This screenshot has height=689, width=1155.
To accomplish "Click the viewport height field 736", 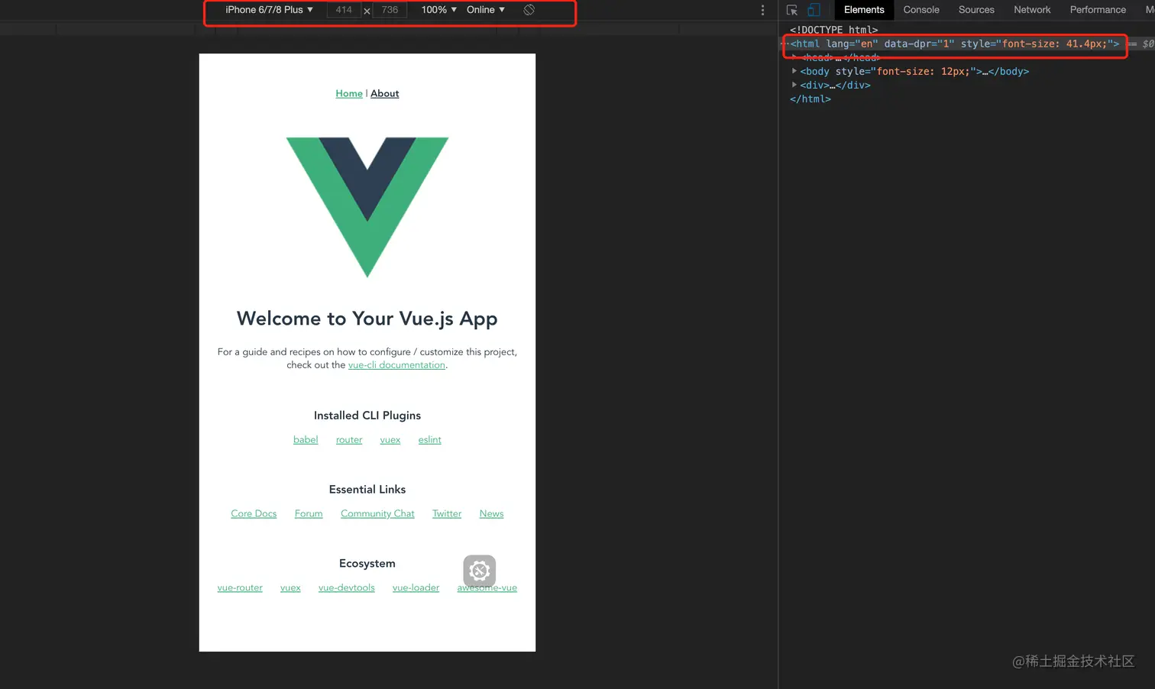I will pyautogui.click(x=390, y=10).
